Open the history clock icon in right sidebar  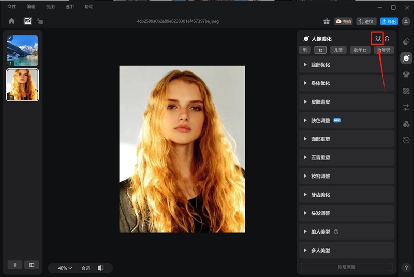(x=406, y=140)
